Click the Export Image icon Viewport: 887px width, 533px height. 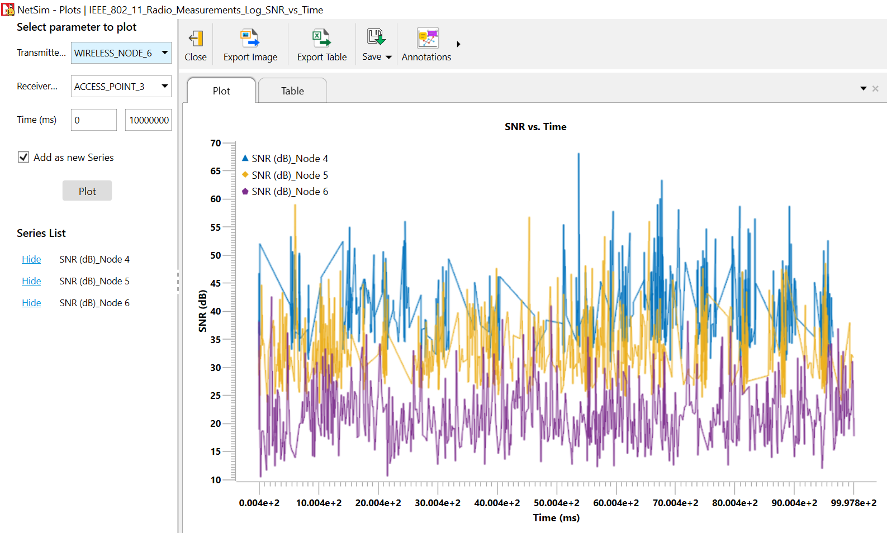click(250, 39)
